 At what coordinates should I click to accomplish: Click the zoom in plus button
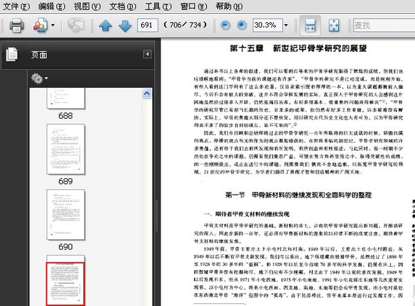tap(242, 26)
